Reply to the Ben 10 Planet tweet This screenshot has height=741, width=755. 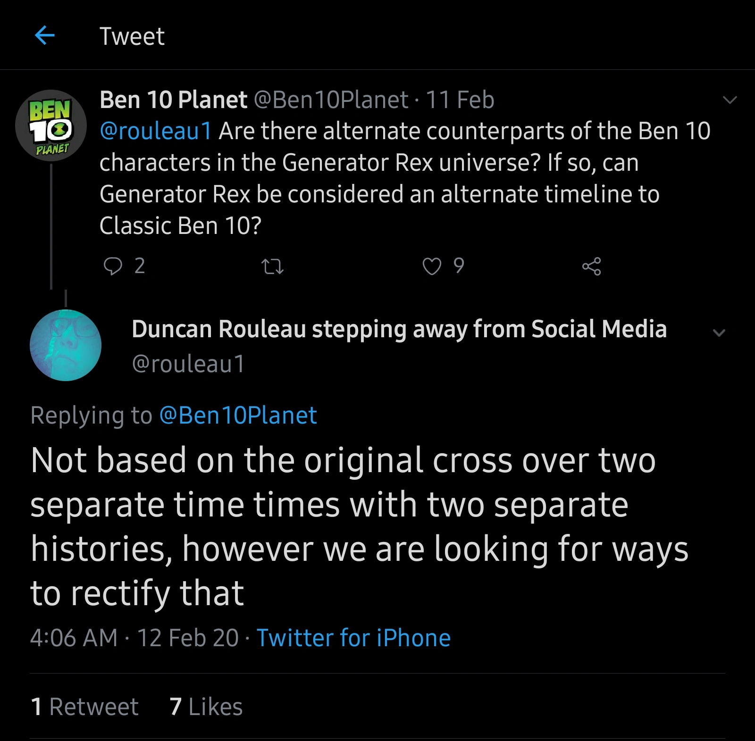click(113, 266)
